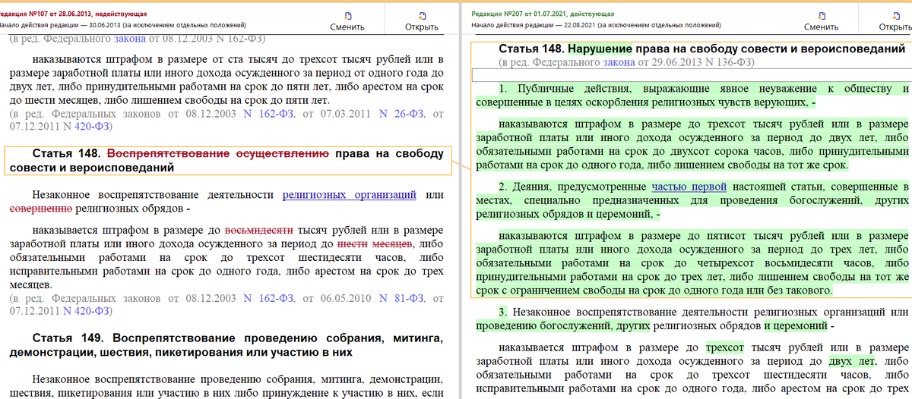Click header 'Редакция №107 от 28.06.2013, недействующая'
912x399 pixels.
coord(74,14)
